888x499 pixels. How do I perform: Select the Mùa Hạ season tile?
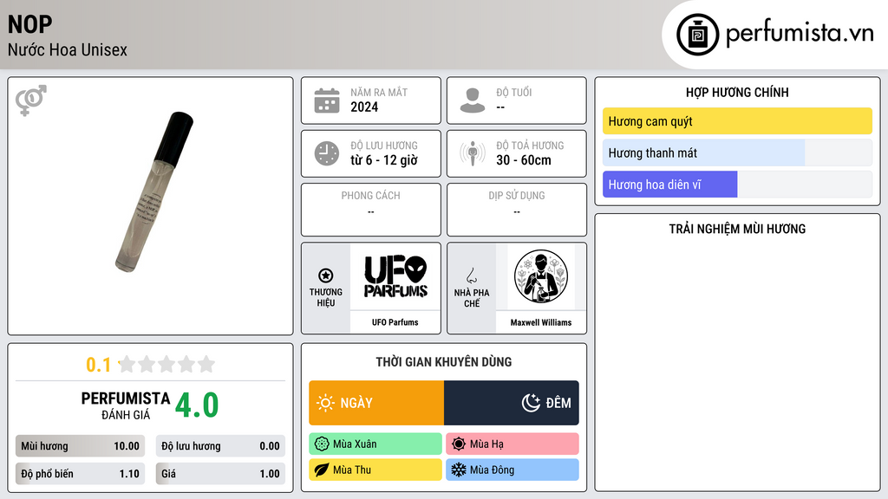point(513,444)
